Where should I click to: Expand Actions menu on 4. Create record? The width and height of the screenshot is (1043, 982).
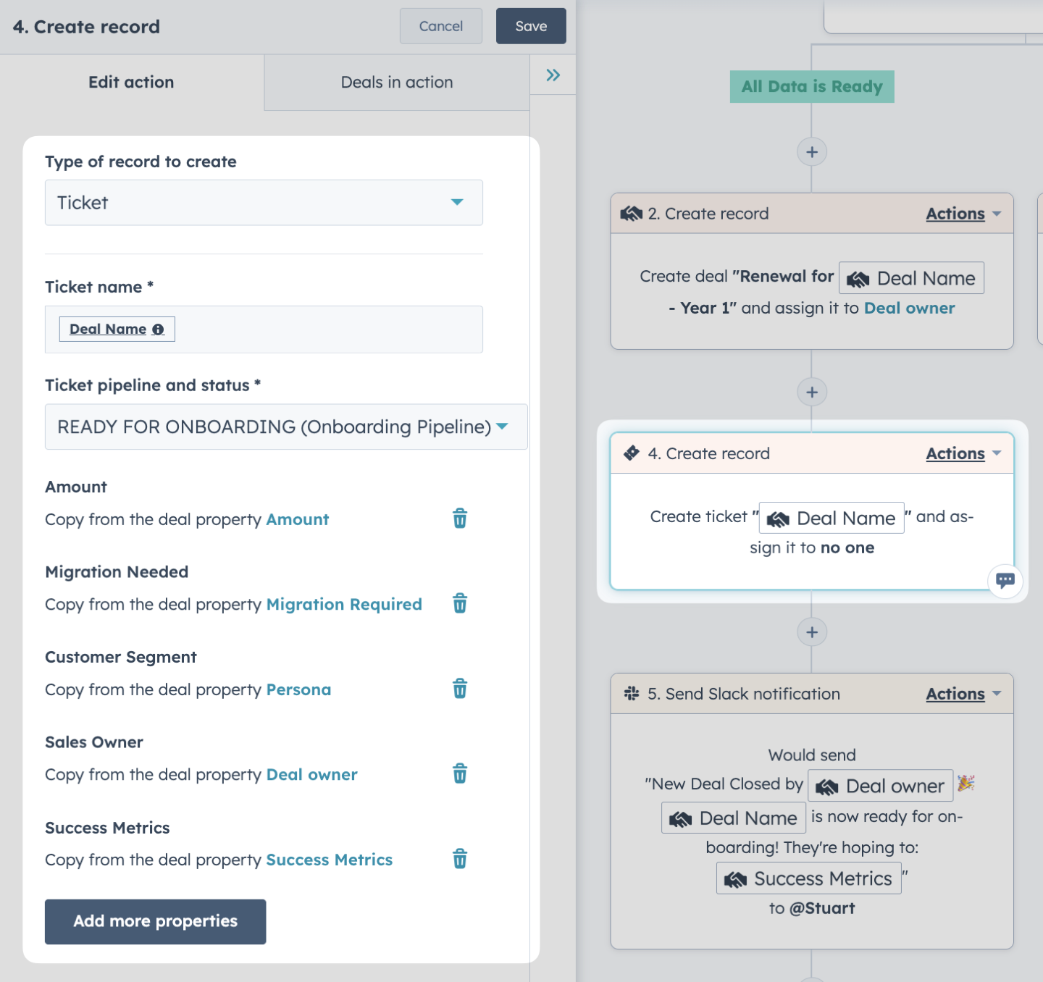[x=963, y=453]
